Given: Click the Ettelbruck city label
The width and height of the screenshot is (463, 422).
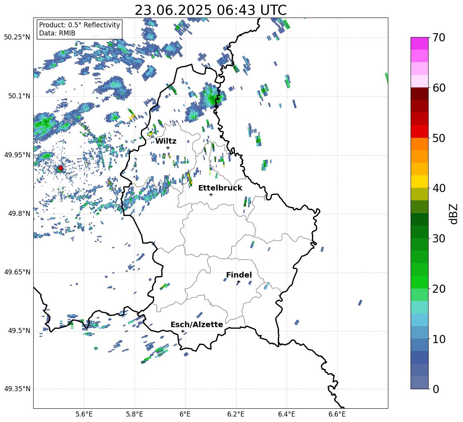Looking at the screenshot, I should click(220, 188).
